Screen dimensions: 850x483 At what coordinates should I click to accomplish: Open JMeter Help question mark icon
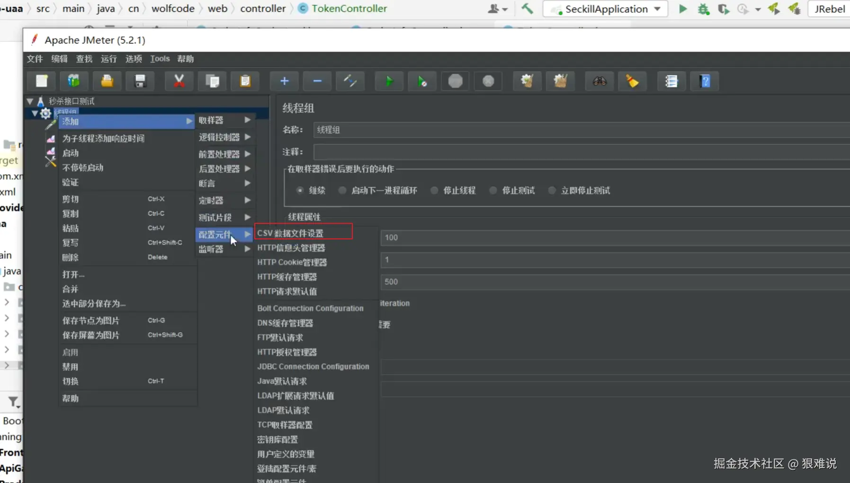point(705,81)
